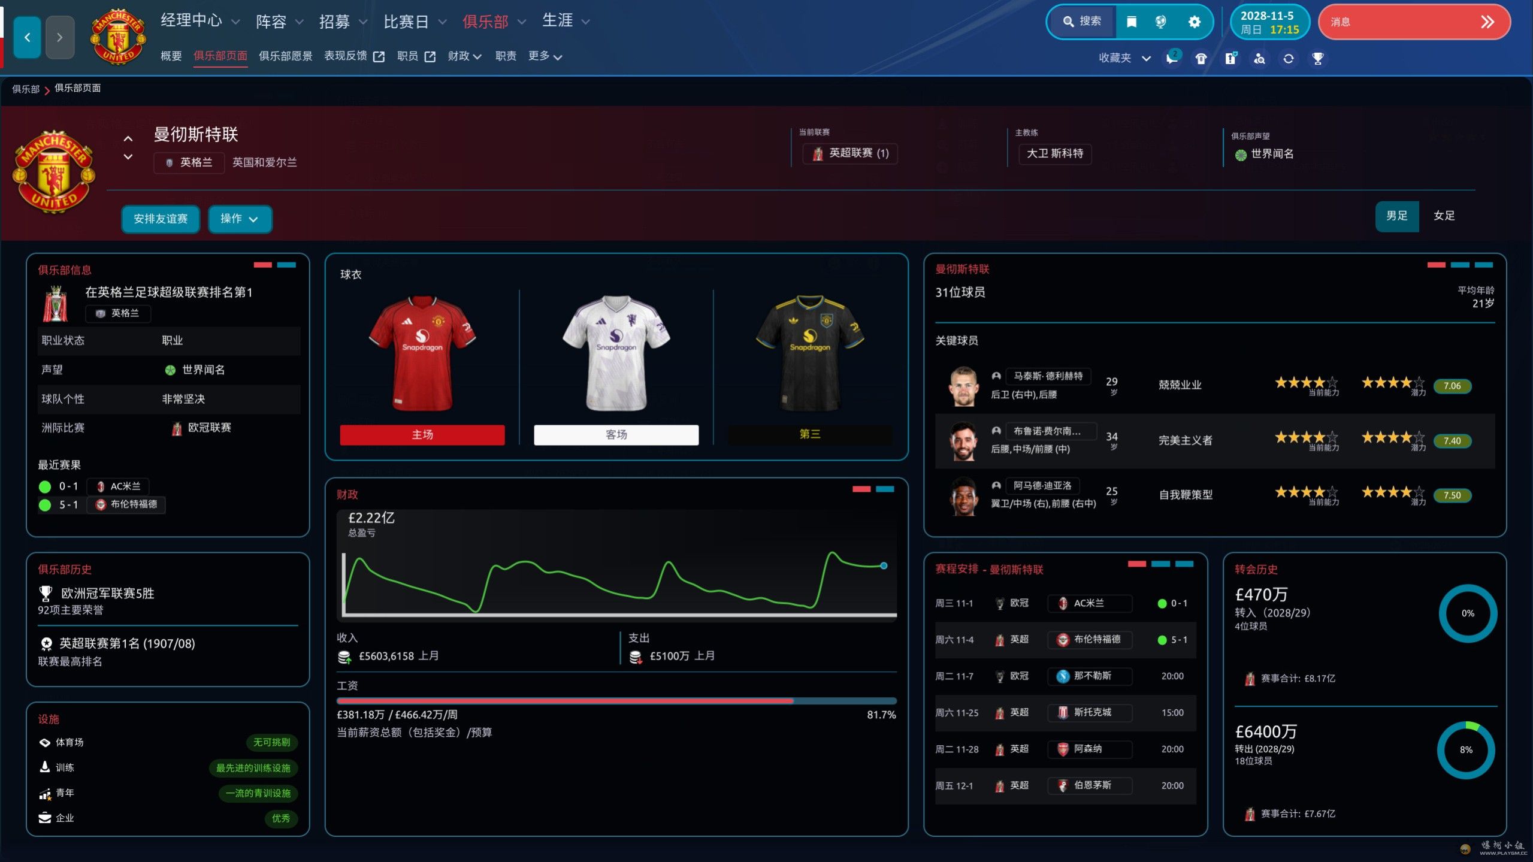Click external-link icon next to 职员
The width and height of the screenshot is (1533, 862).
click(x=430, y=56)
